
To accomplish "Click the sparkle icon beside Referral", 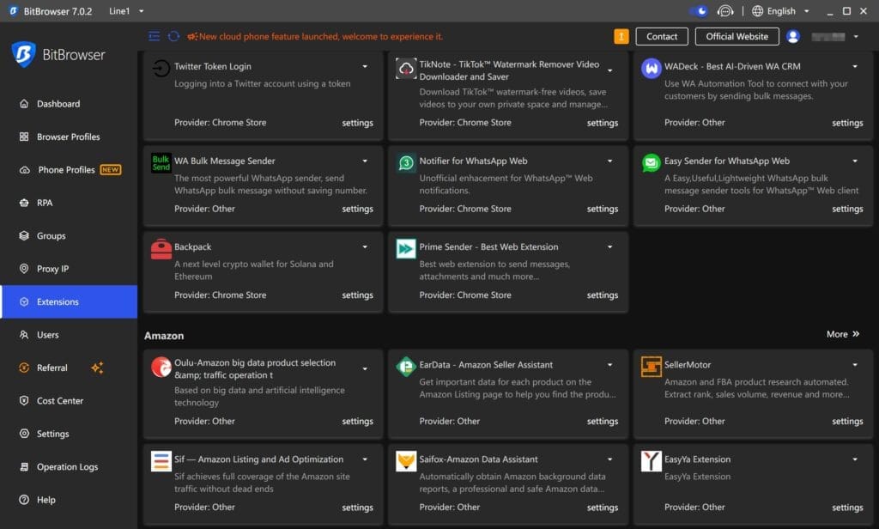I will coord(97,368).
